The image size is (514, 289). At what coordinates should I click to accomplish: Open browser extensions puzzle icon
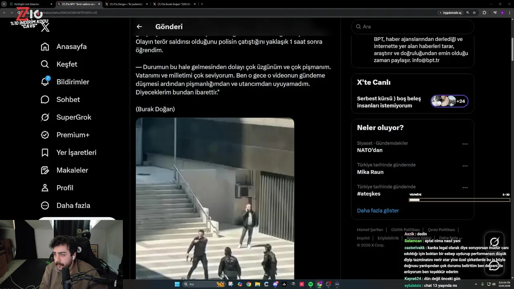[484, 12]
